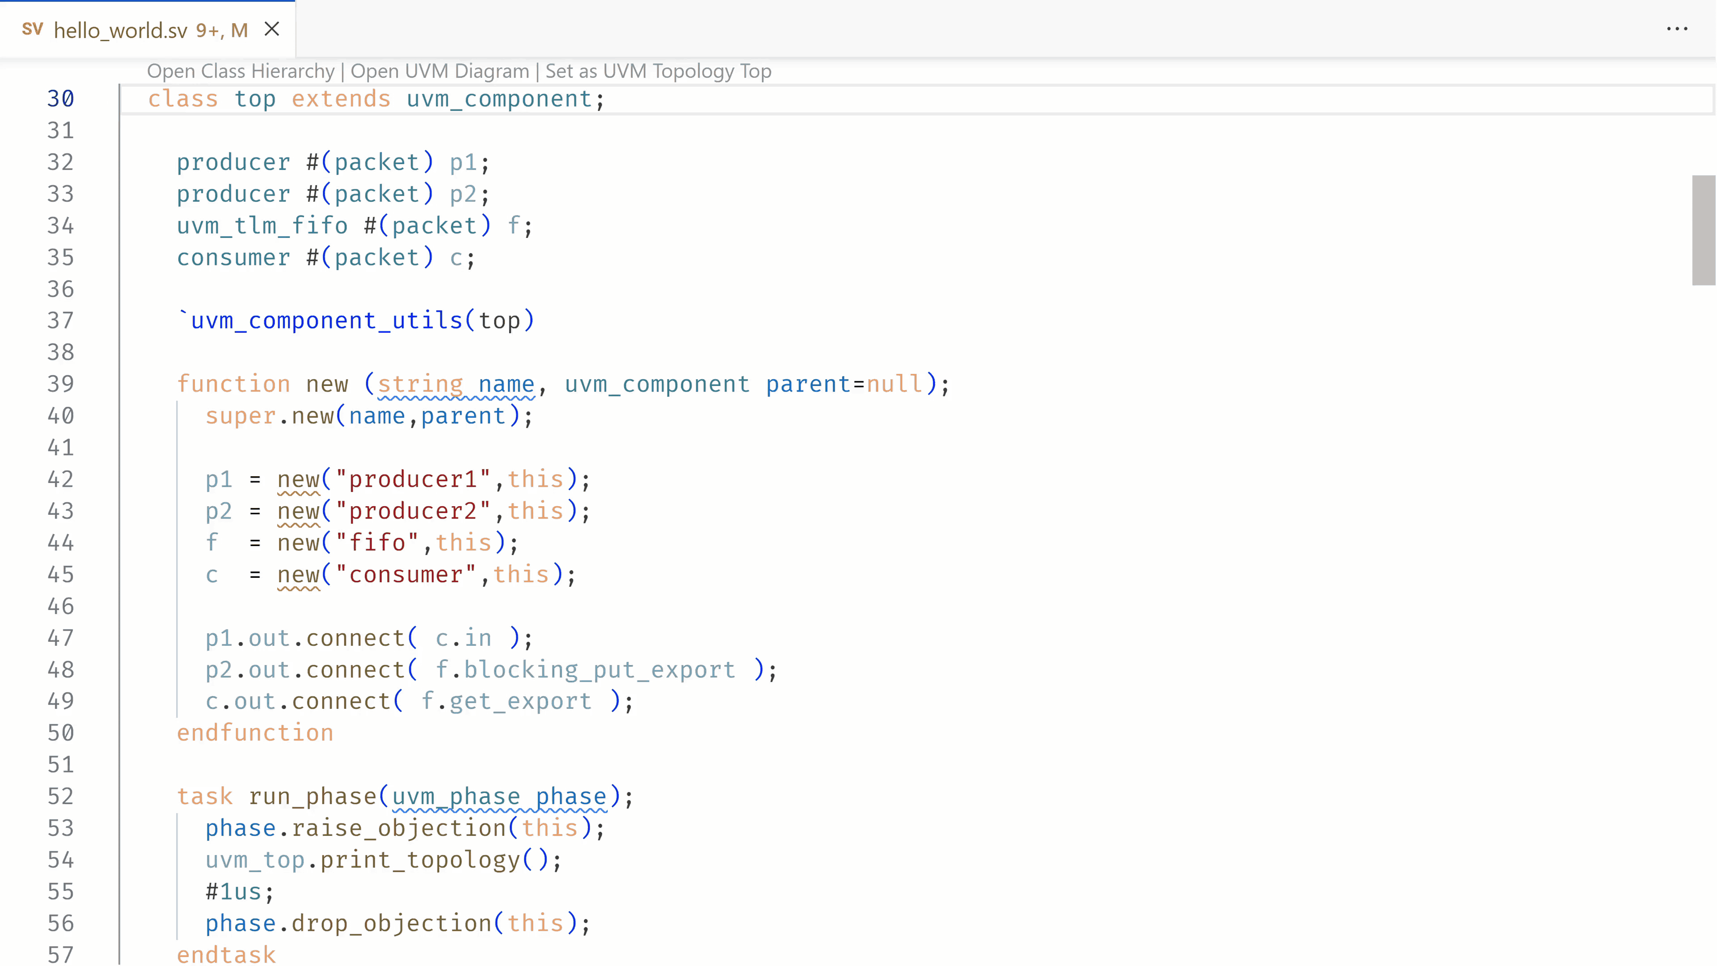Click the 'uvm_component' type on line 30
The width and height of the screenshot is (1717, 966).
pyautogui.click(x=499, y=99)
